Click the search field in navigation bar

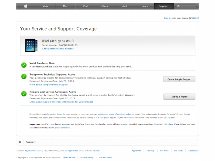point(188,6)
